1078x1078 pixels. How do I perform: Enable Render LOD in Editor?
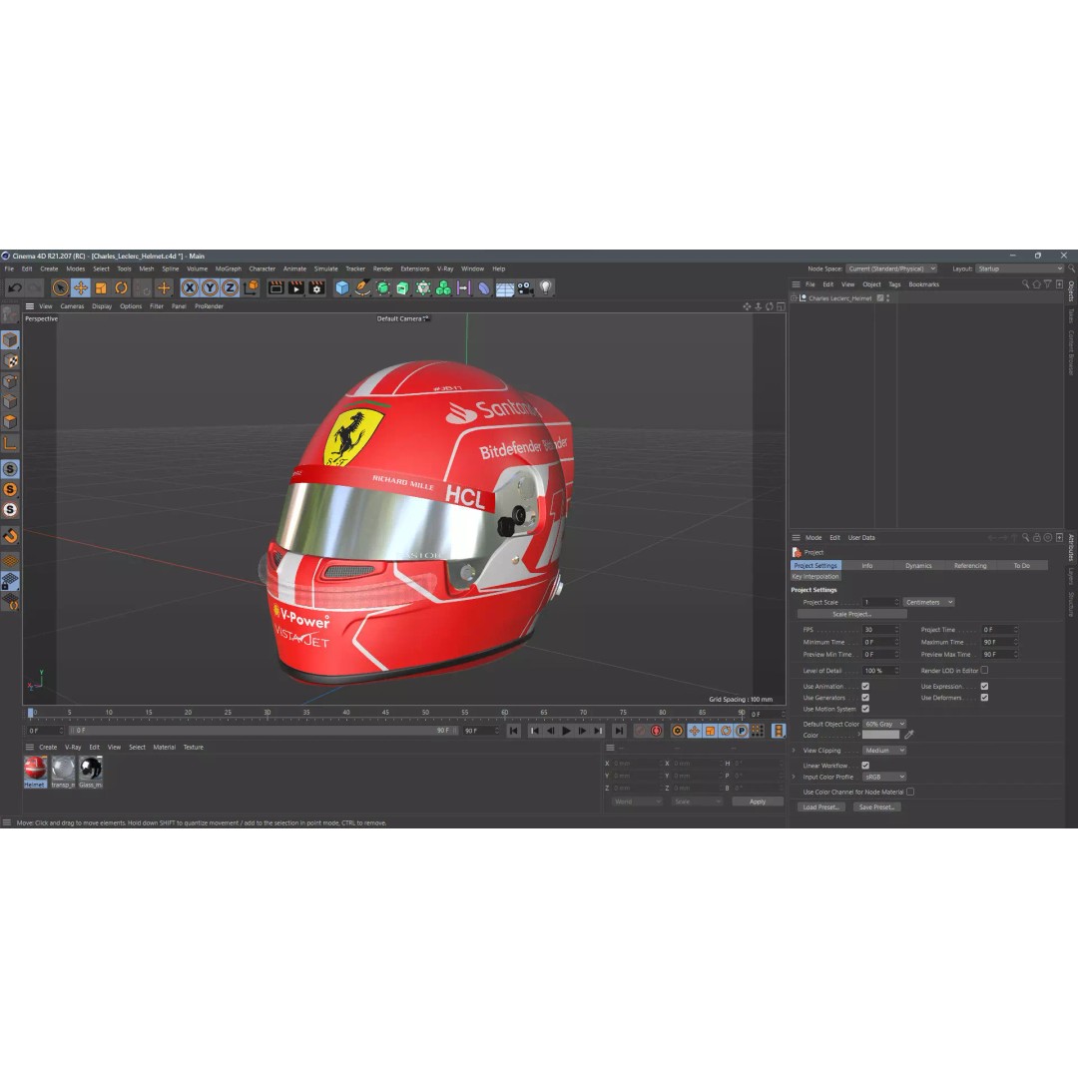tap(984, 671)
